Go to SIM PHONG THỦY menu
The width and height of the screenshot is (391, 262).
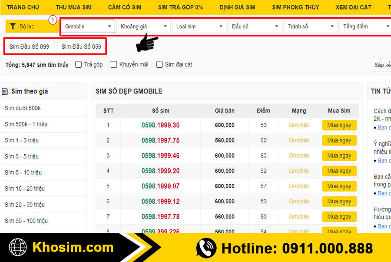pos(295,7)
